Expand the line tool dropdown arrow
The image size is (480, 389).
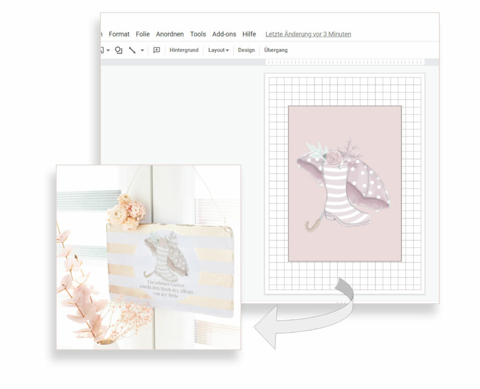tap(142, 50)
